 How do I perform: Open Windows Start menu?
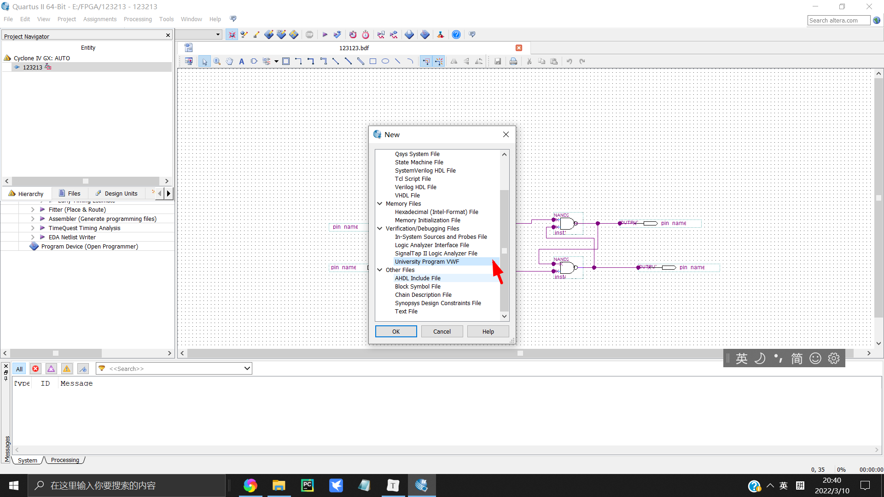(14, 485)
